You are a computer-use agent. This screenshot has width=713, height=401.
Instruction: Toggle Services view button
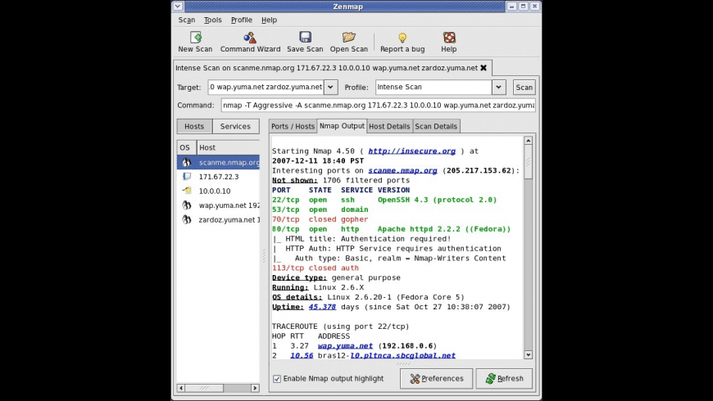point(235,126)
